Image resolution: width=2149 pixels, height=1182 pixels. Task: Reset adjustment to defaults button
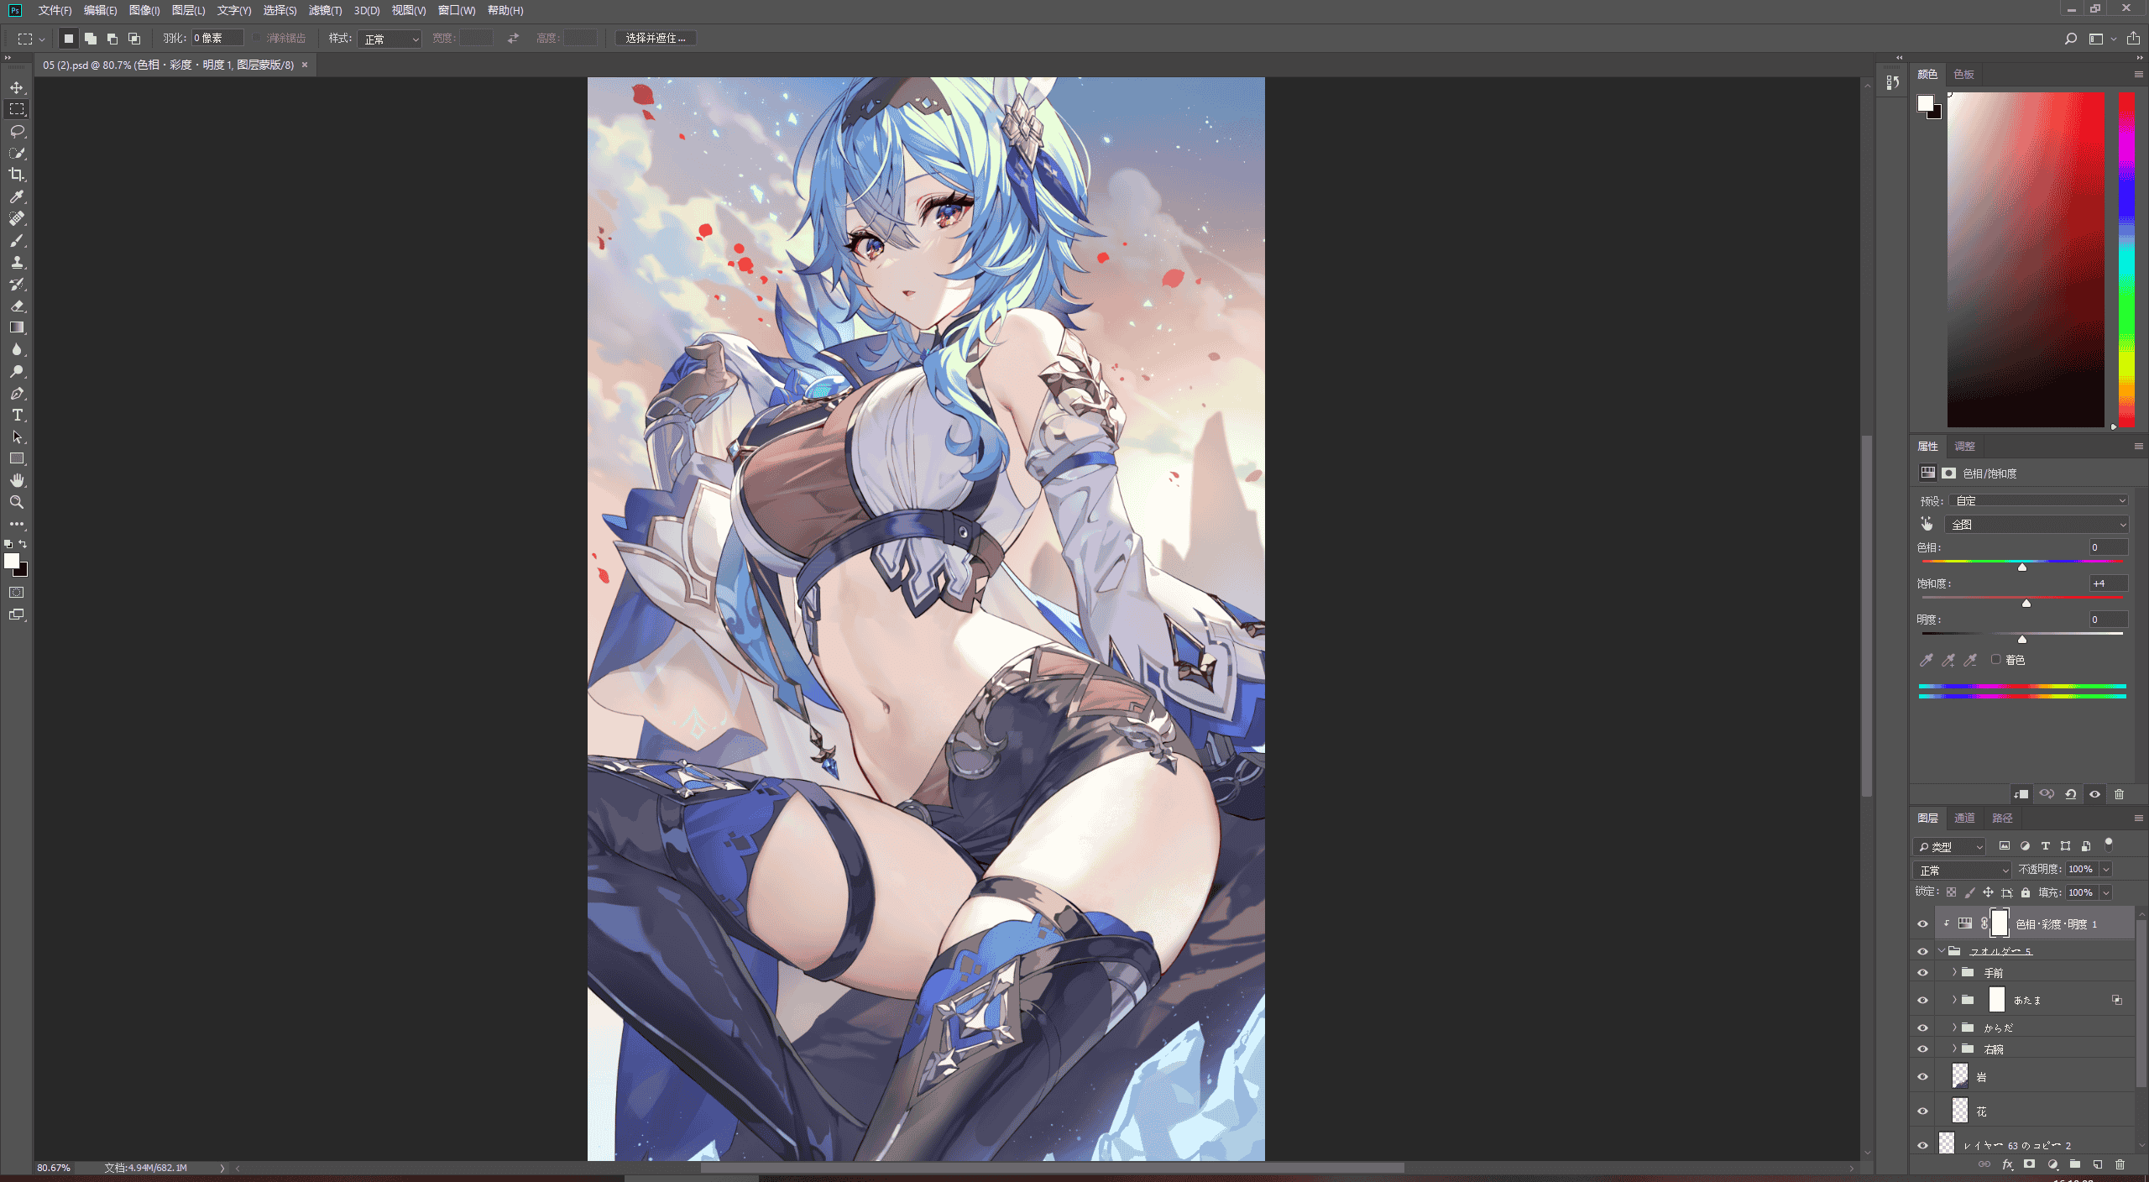2071,794
